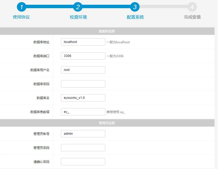This screenshot has width=219, height=169.
Task: Click the 数据库端口 label
Action: [x=41, y=56]
